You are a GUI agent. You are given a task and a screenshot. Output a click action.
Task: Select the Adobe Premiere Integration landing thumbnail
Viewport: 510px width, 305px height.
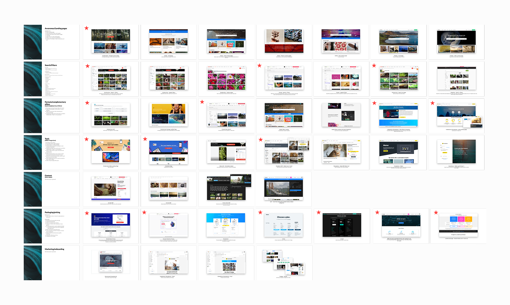point(341,115)
